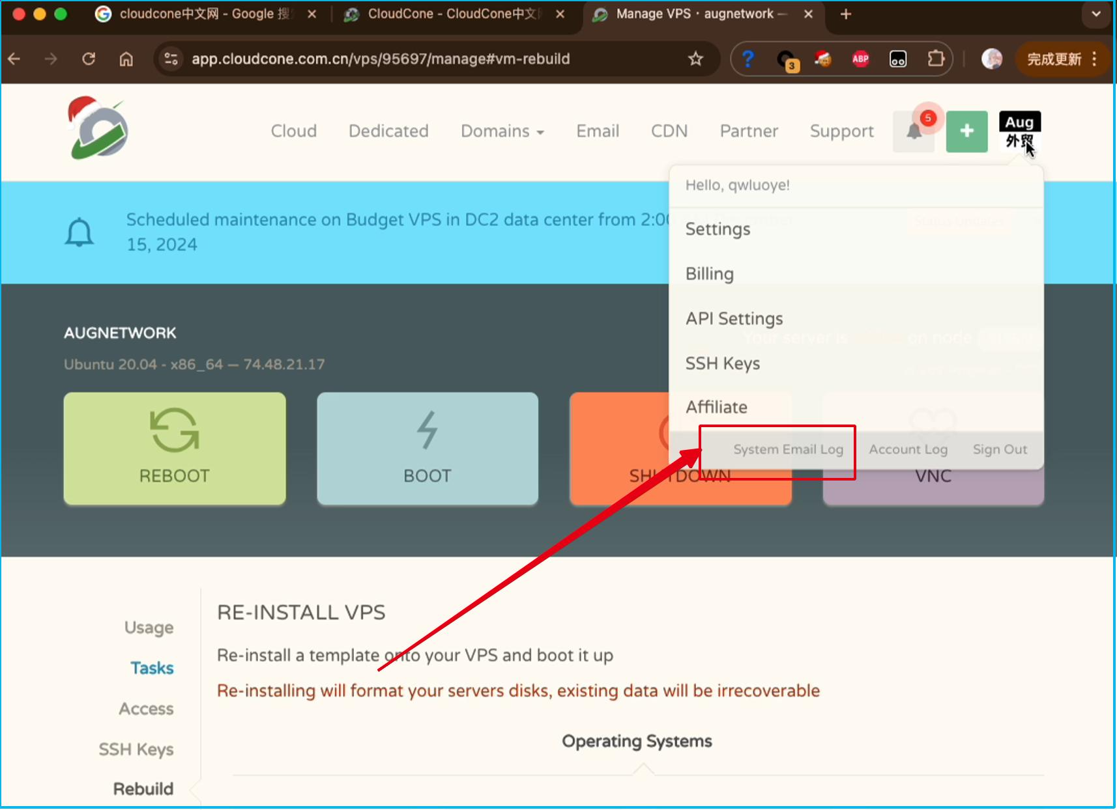Open the ABP Adblock Plus extension

pos(860,59)
